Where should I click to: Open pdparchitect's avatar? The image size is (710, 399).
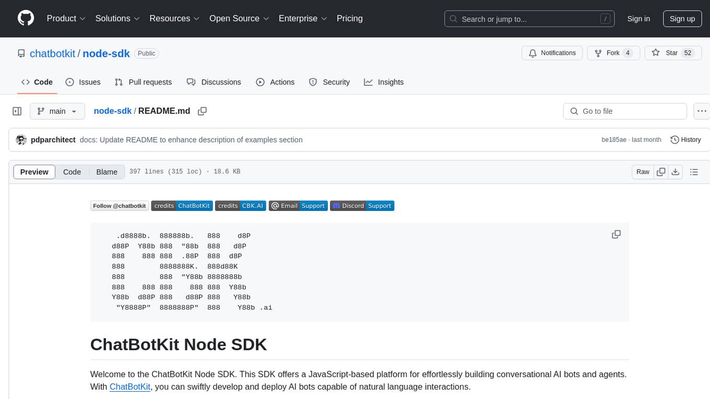point(21,140)
